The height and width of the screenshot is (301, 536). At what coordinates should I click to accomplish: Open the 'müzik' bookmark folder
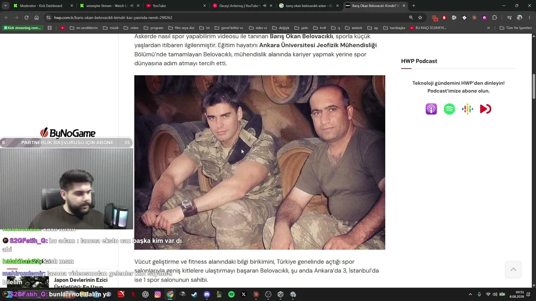pos(111,28)
